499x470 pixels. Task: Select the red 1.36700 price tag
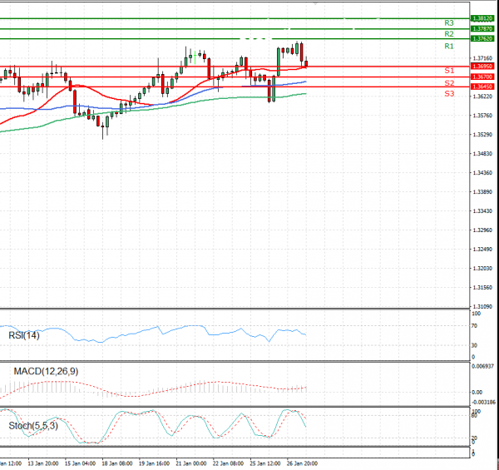coord(482,77)
